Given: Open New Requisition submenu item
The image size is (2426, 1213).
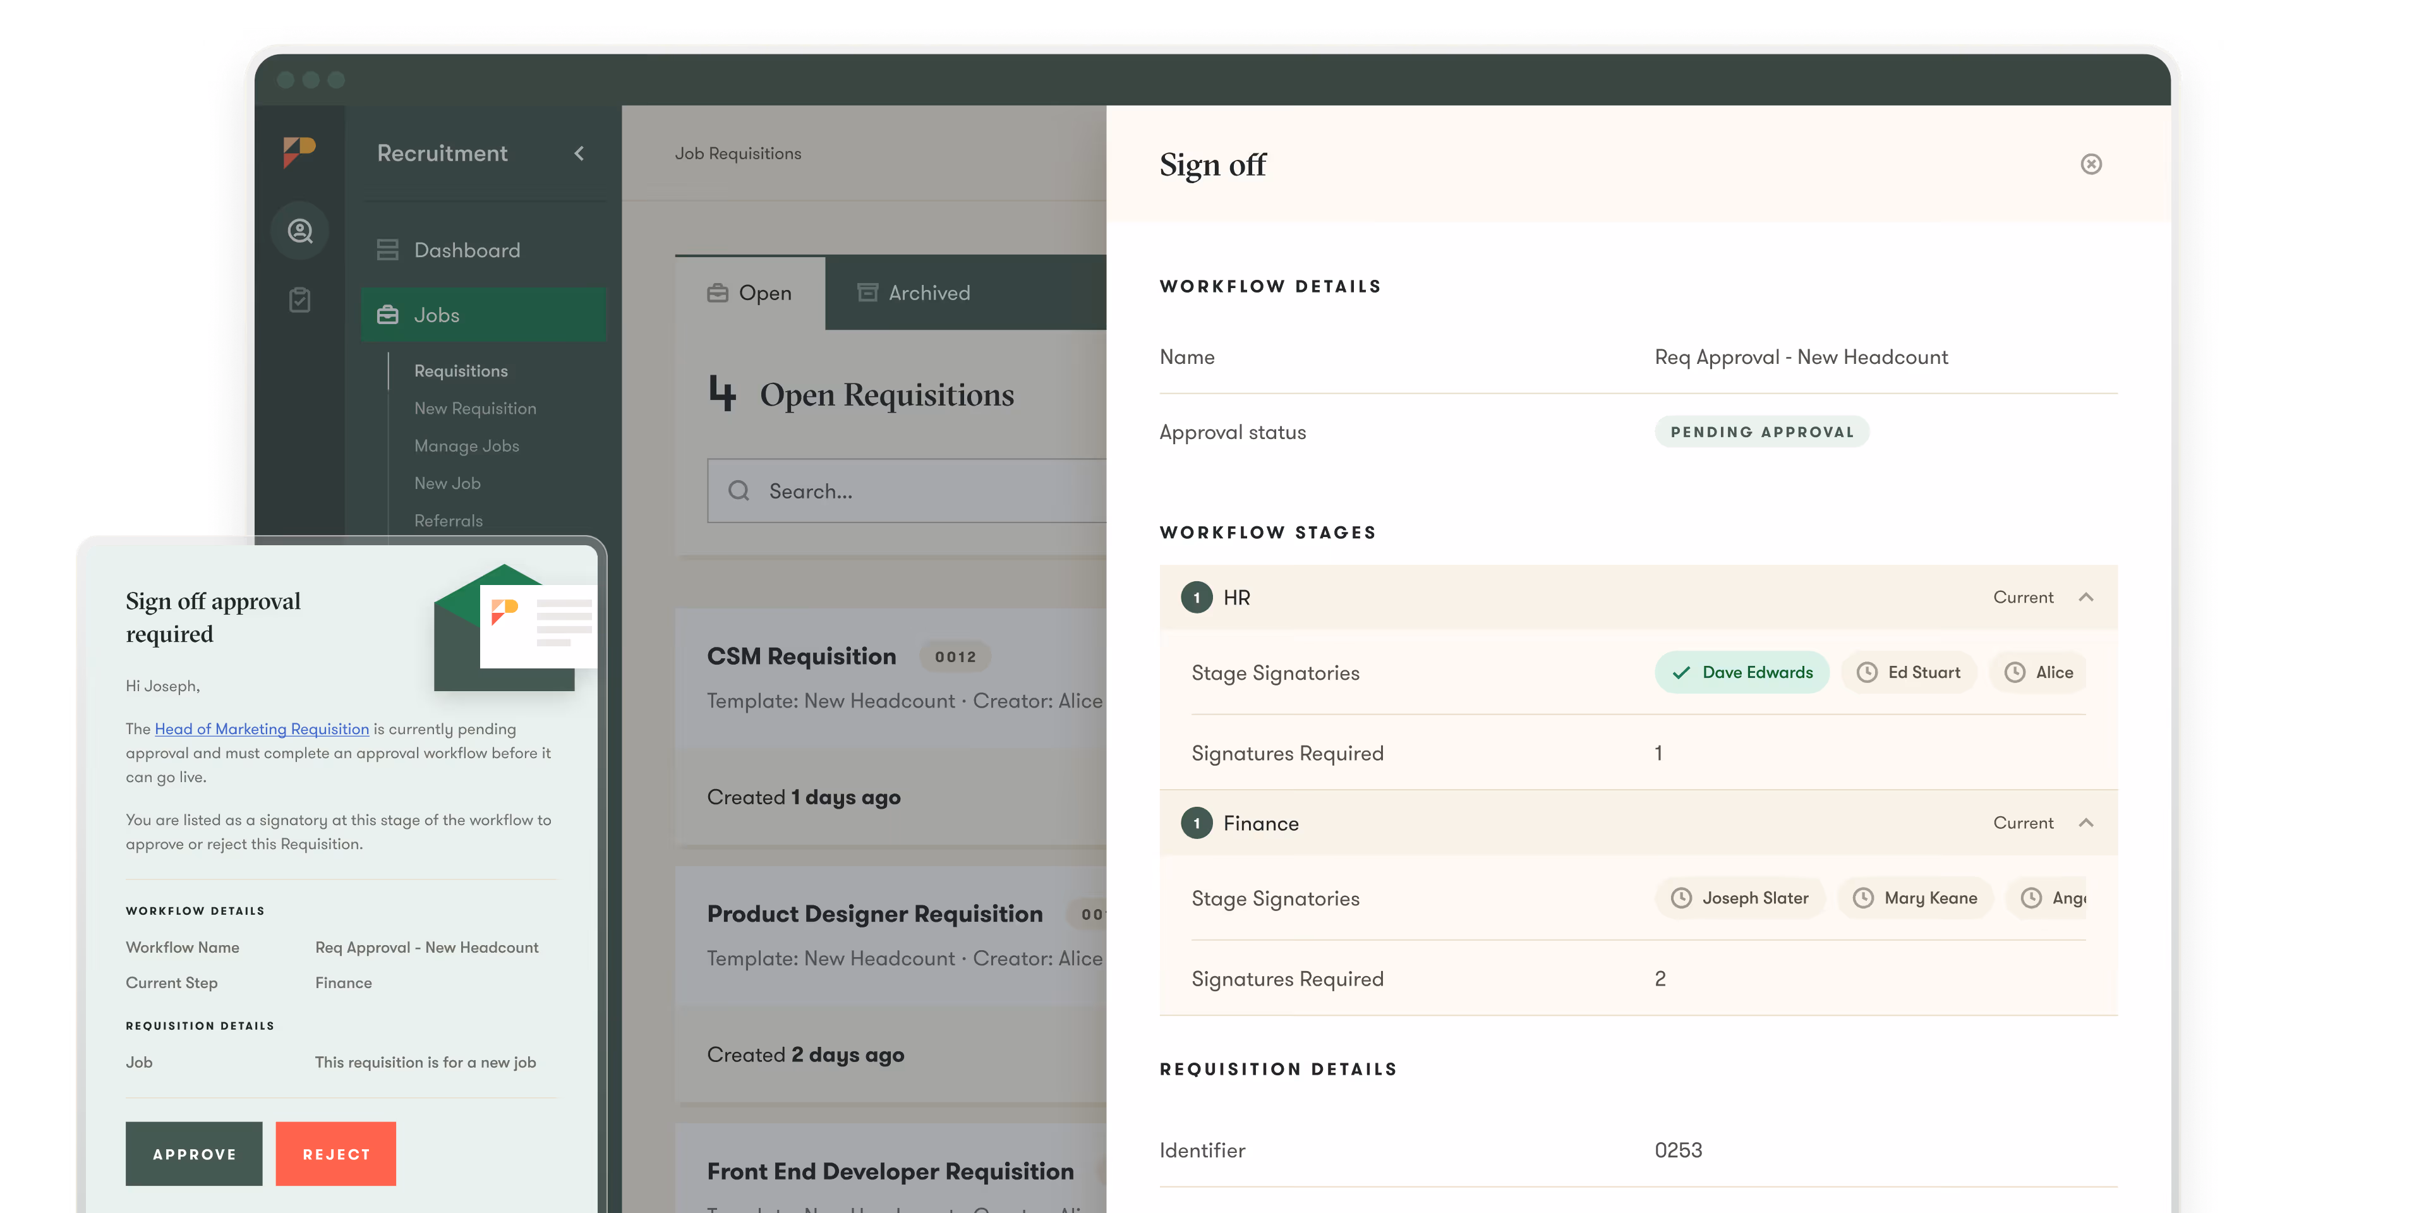Looking at the screenshot, I should (474, 407).
